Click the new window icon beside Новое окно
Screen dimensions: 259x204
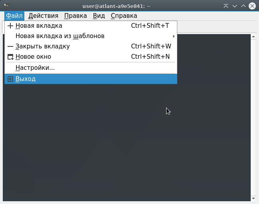[x=10, y=57]
